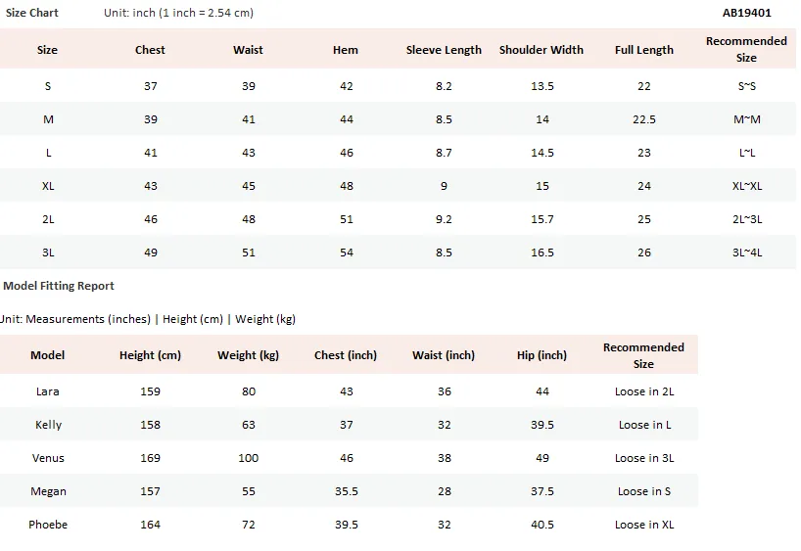Screen dimensions: 801x551
Task: Click the Hip (inch) column header
Action: tap(542, 355)
